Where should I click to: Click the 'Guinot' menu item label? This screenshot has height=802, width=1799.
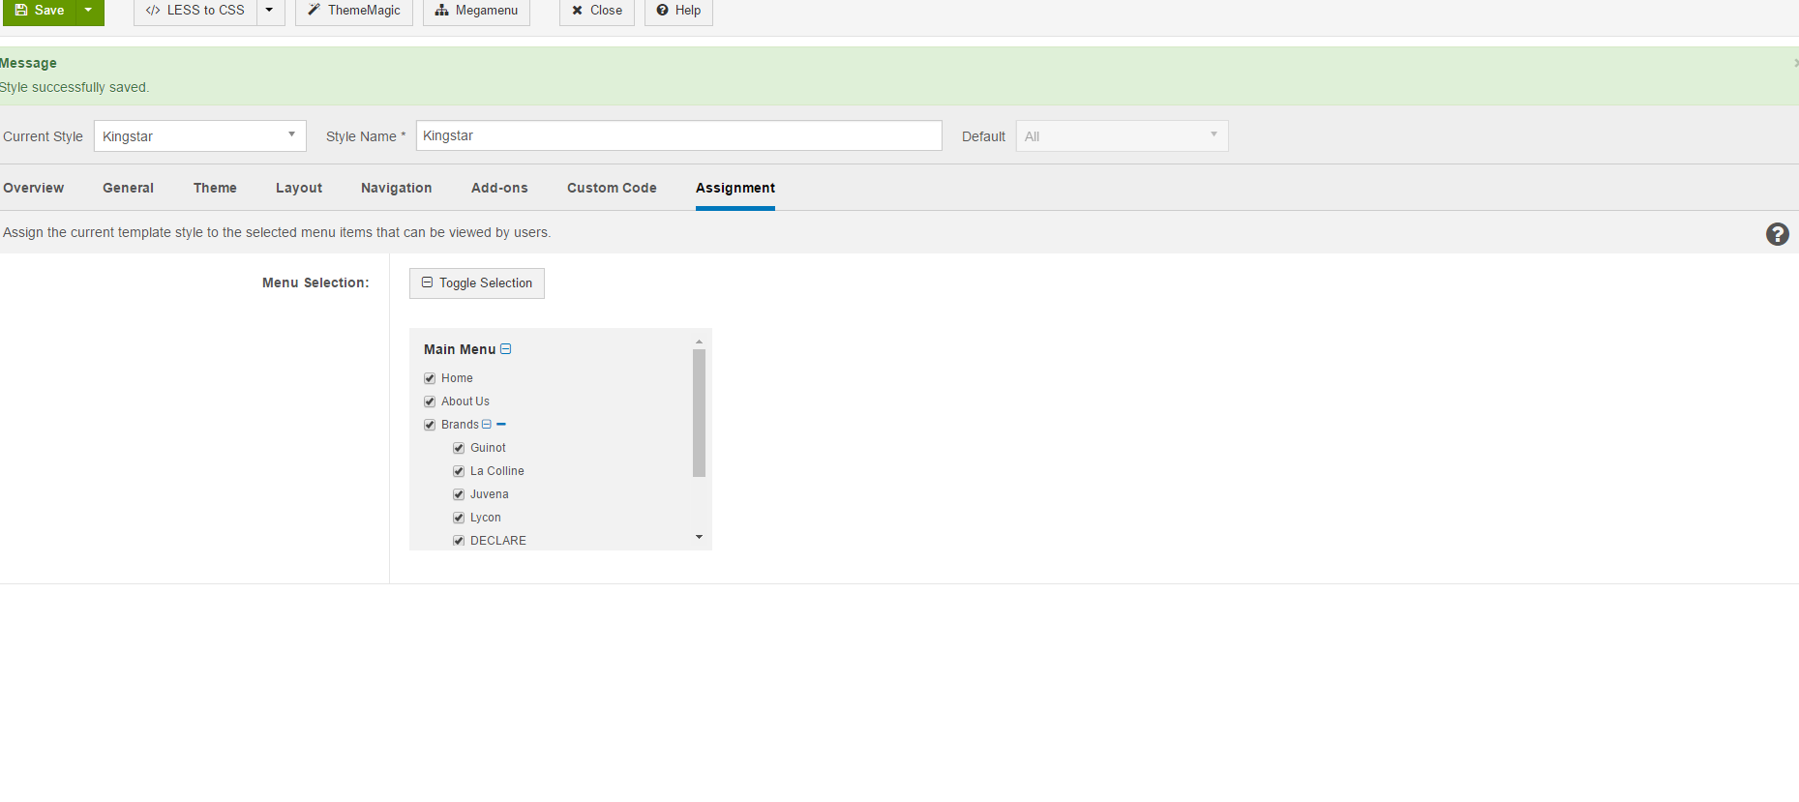tap(488, 448)
